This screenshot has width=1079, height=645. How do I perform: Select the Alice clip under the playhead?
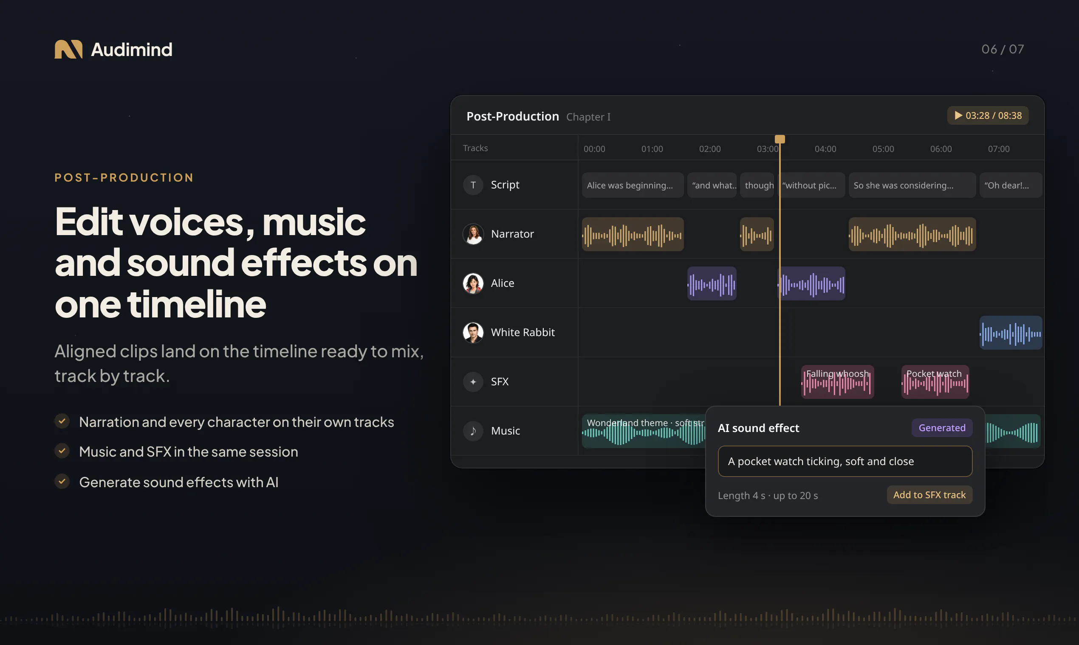click(812, 283)
